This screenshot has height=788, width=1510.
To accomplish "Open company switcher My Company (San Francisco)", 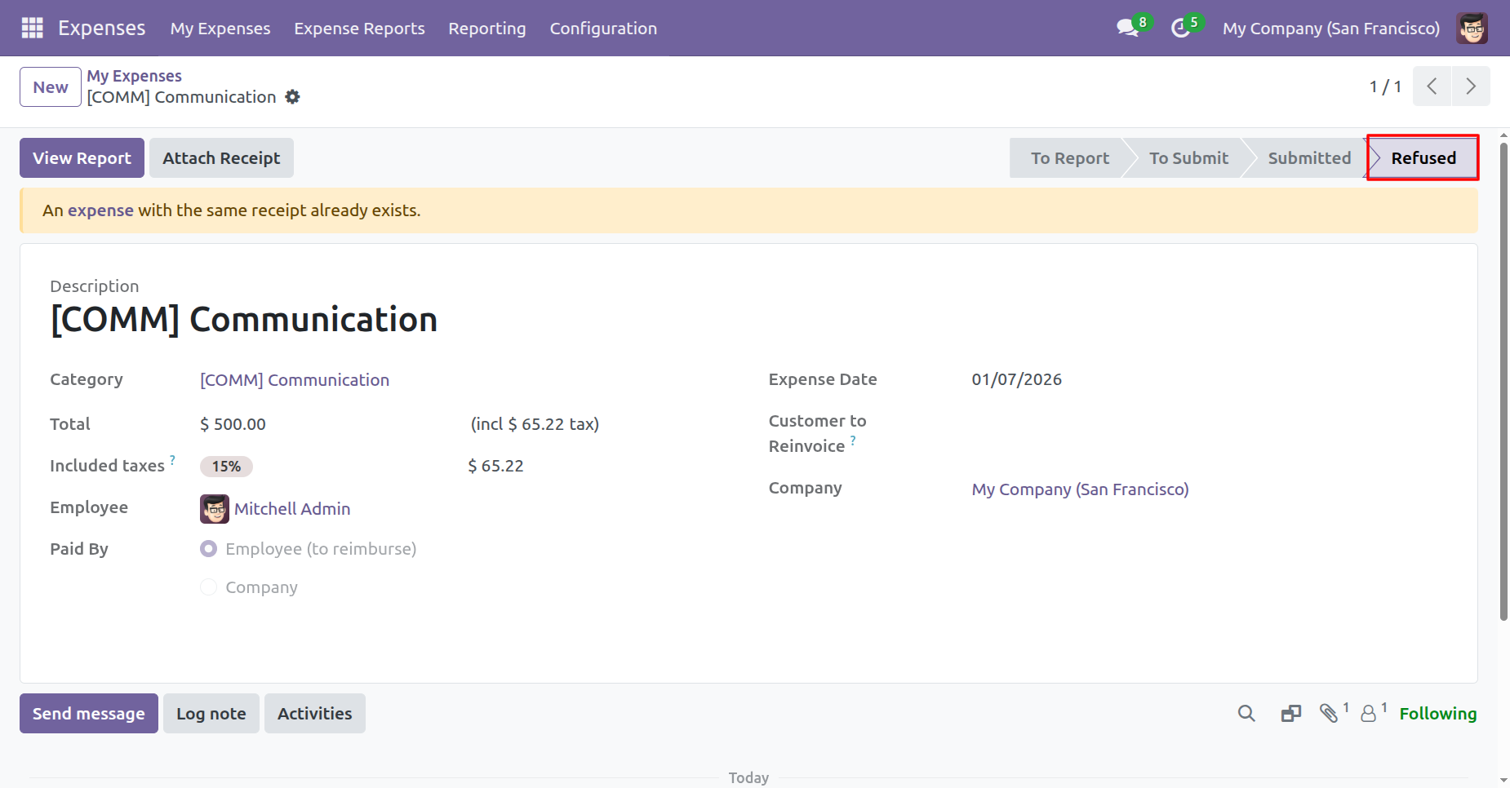I will click(1330, 29).
